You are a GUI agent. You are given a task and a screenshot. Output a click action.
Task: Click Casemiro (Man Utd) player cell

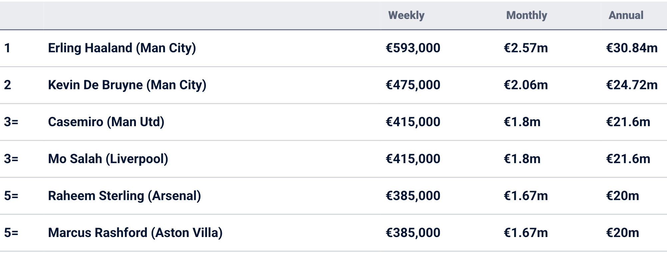tap(106, 122)
